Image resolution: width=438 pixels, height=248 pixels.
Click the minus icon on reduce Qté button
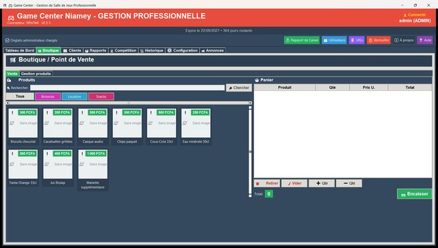click(x=346, y=183)
